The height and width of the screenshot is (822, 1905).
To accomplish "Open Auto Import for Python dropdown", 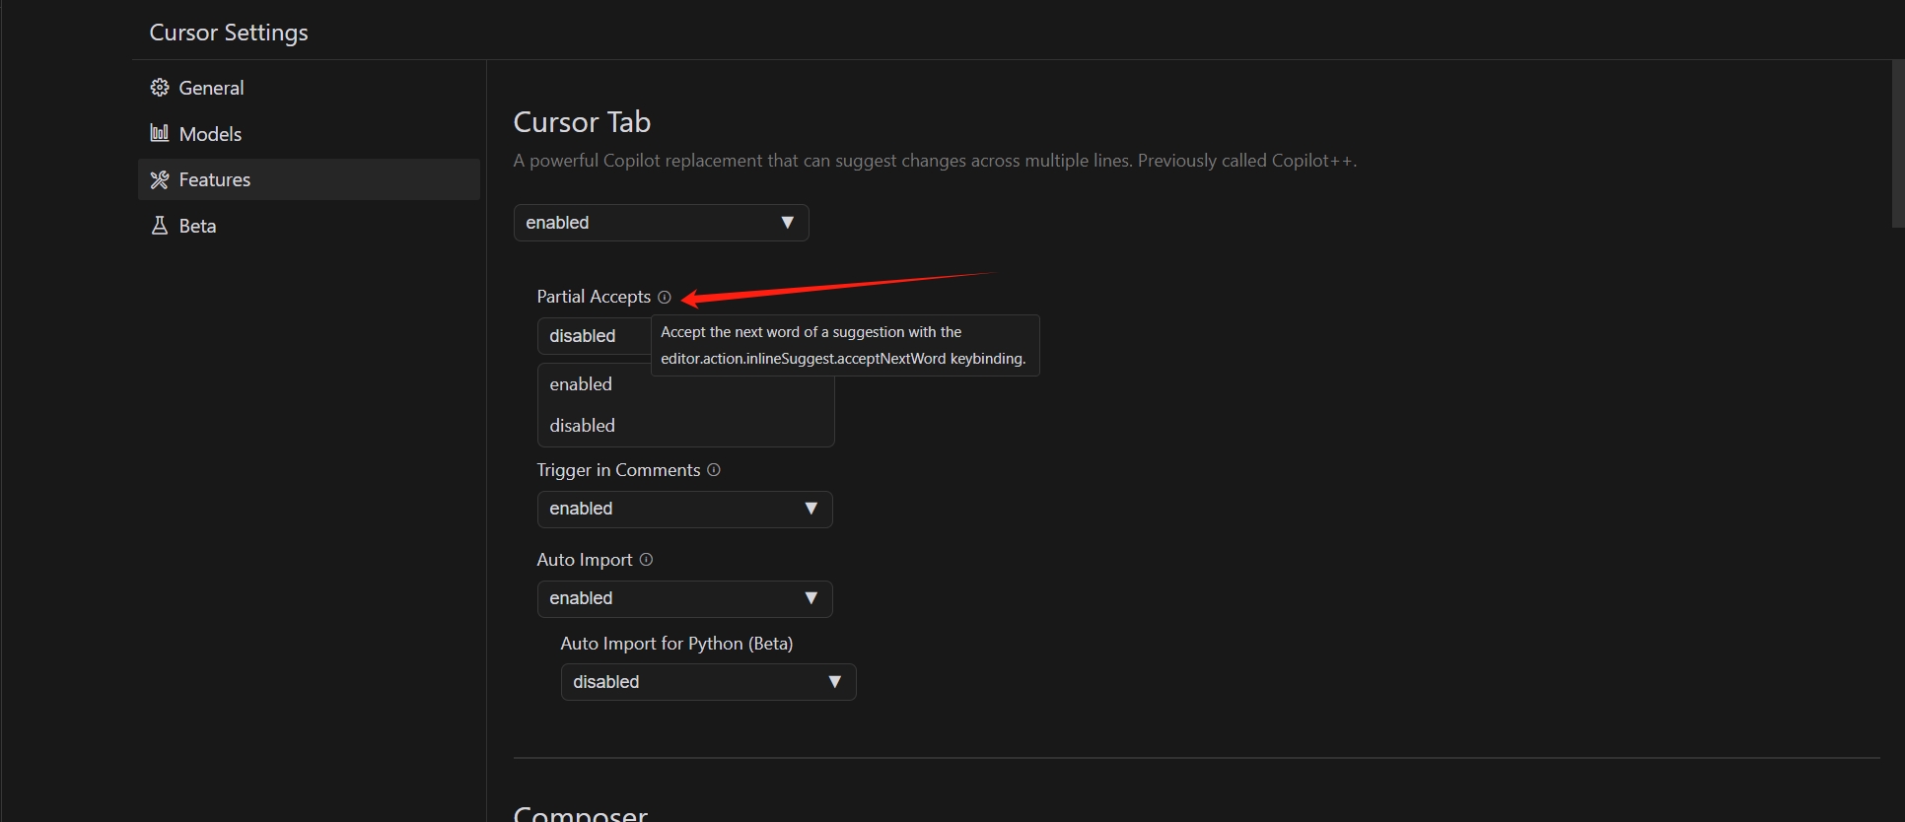I will (x=708, y=682).
